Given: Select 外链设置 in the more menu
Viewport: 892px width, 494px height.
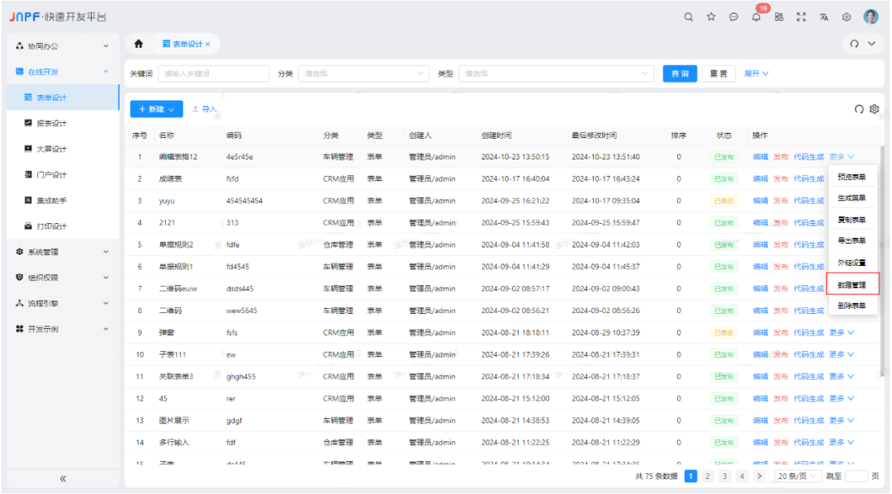Looking at the screenshot, I should pyautogui.click(x=852, y=263).
